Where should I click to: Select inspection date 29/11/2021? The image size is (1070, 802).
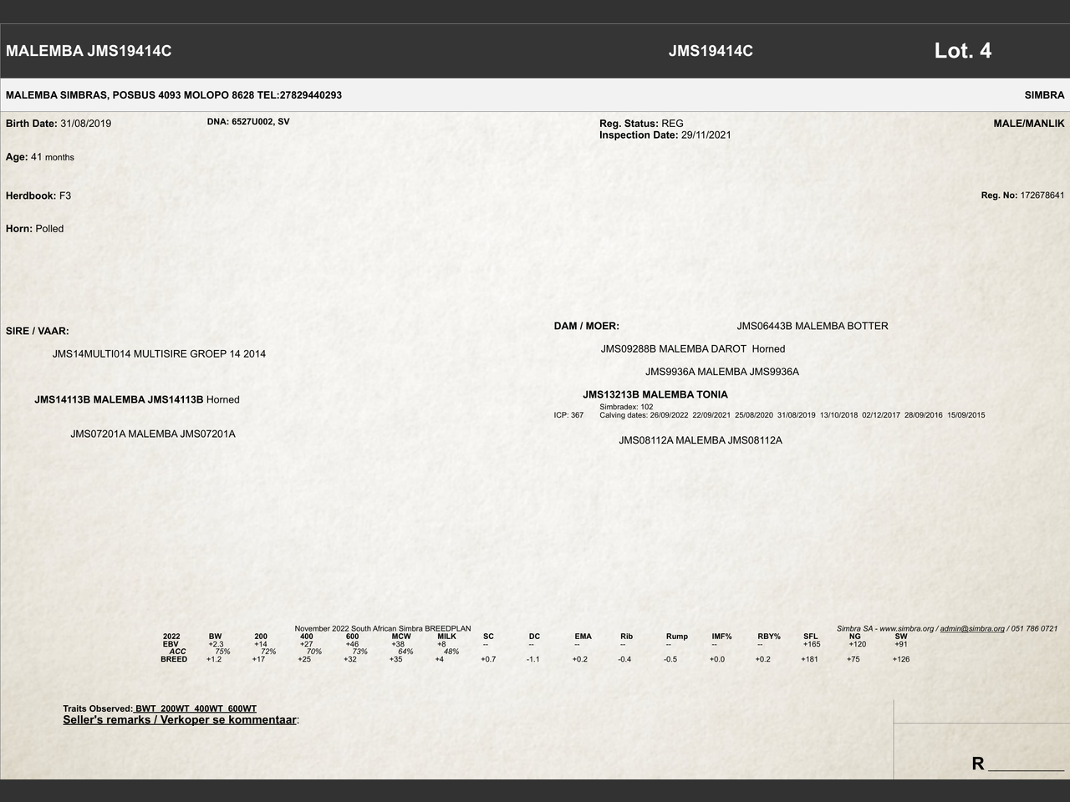click(x=706, y=135)
